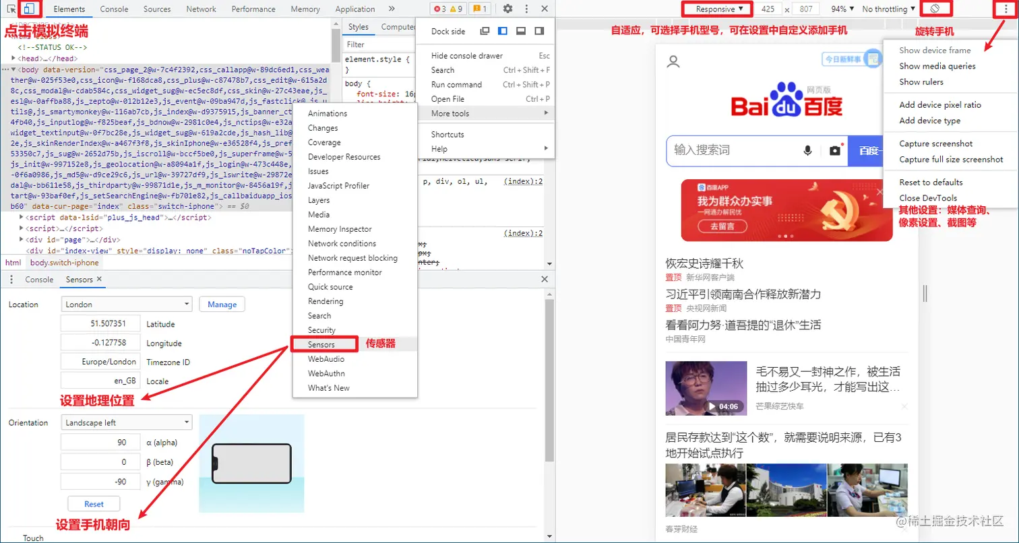This screenshot has height=543, width=1019.
Task: Click the Timezone ID input field
Action: click(x=100, y=362)
